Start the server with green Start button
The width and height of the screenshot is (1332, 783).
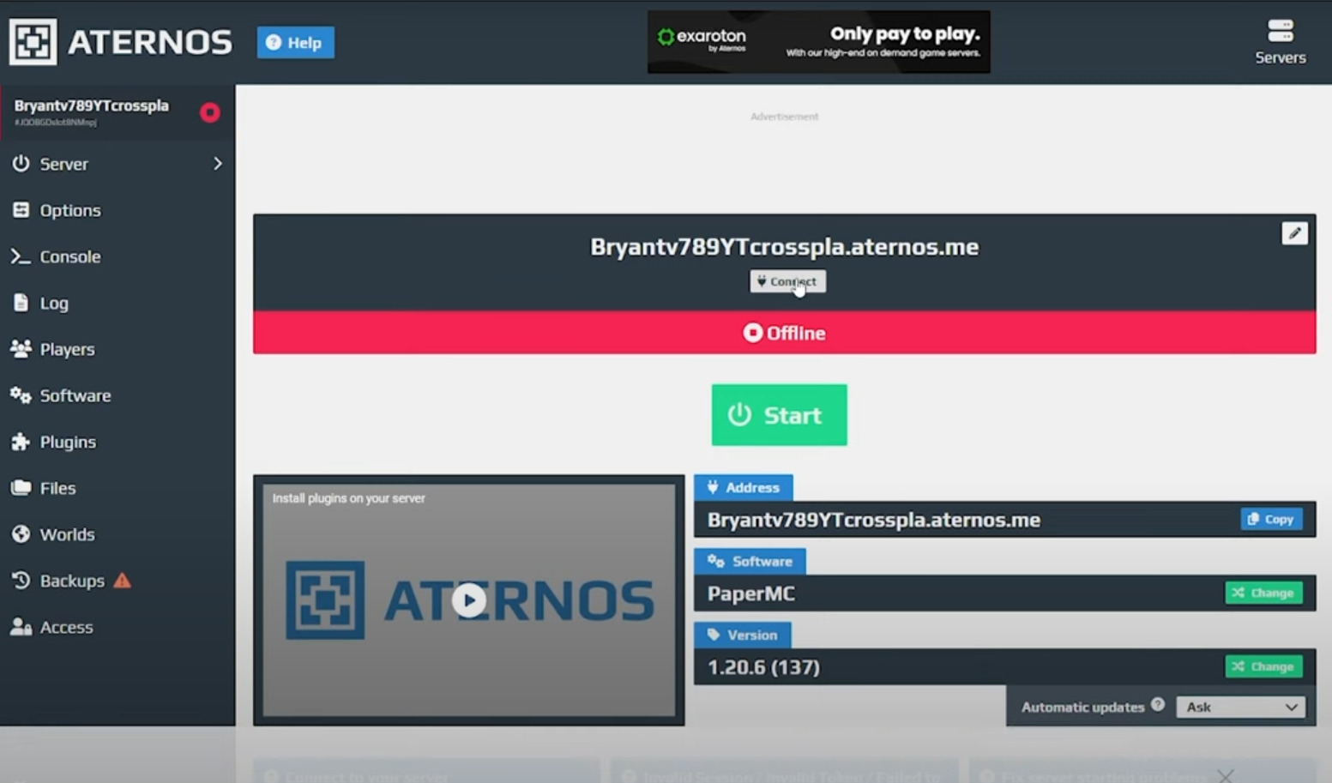click(779, 415)
